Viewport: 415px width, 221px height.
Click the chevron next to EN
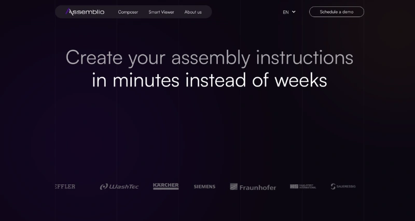click(x=294, y=12)
